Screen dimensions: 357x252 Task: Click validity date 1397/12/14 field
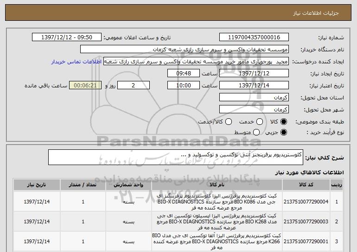(254, 86)
